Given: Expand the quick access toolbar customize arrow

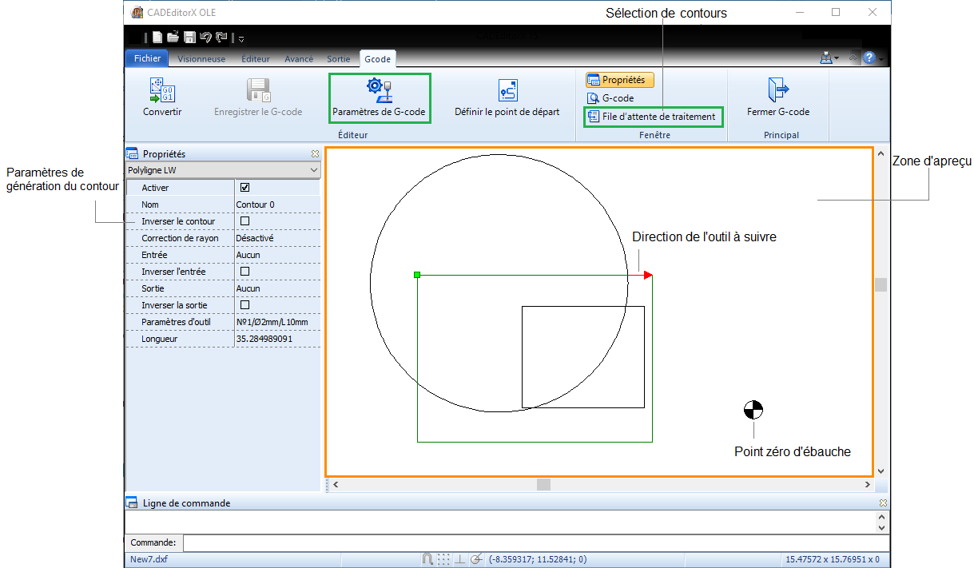Looking at the screenshot, I should click(x=241, y=38).
